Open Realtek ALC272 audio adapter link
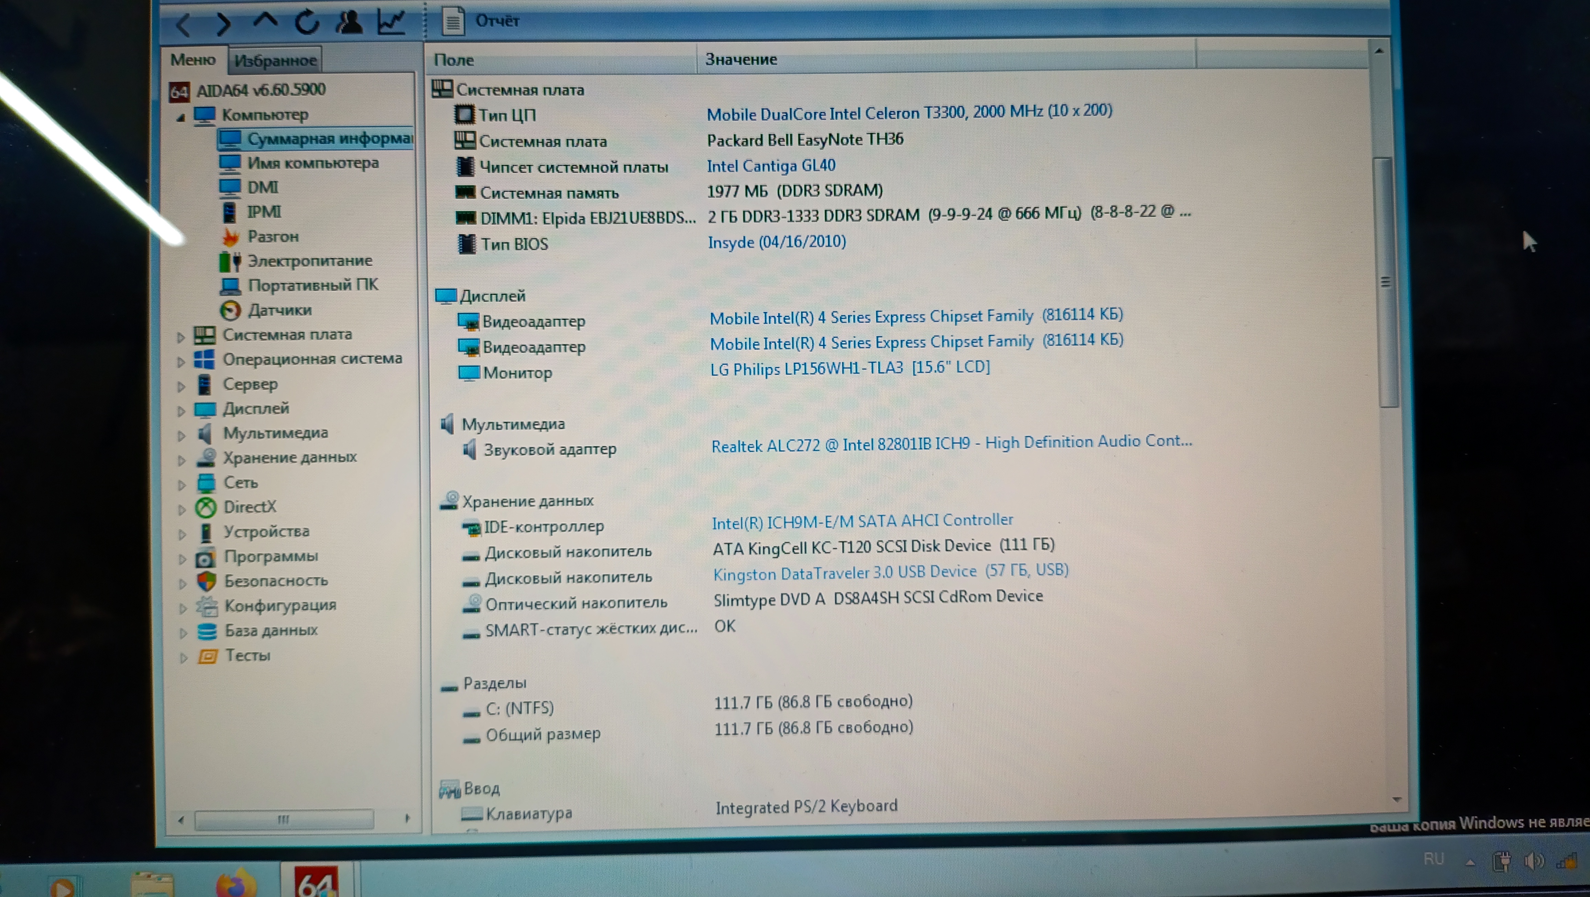1590x897 pixels. tap(951, 443)
